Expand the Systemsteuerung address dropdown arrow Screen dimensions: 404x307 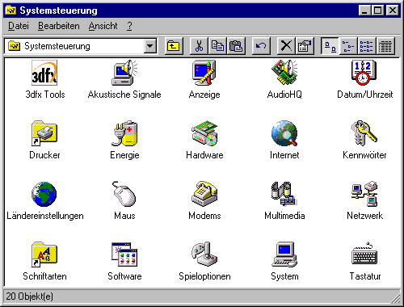click(x=150, y=46)
